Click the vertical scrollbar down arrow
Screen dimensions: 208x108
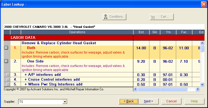coord(202,84)
